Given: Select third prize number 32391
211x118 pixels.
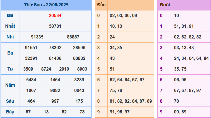Looking at the screenshot, I should (31, 58).
